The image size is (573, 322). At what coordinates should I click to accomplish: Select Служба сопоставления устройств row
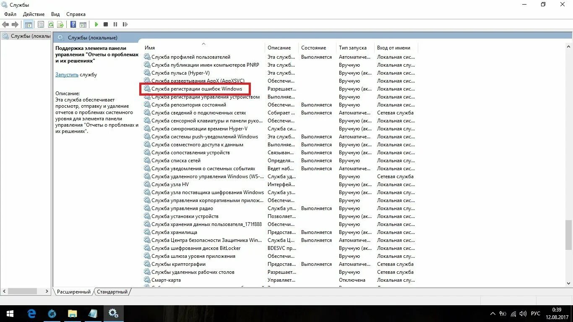pyautogui.click(x=280, y=153)
